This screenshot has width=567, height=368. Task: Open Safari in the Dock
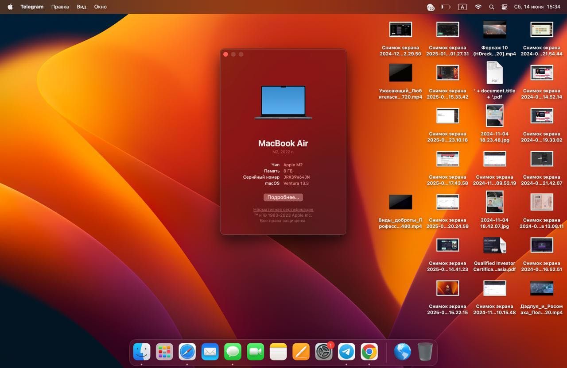(187, 352)
